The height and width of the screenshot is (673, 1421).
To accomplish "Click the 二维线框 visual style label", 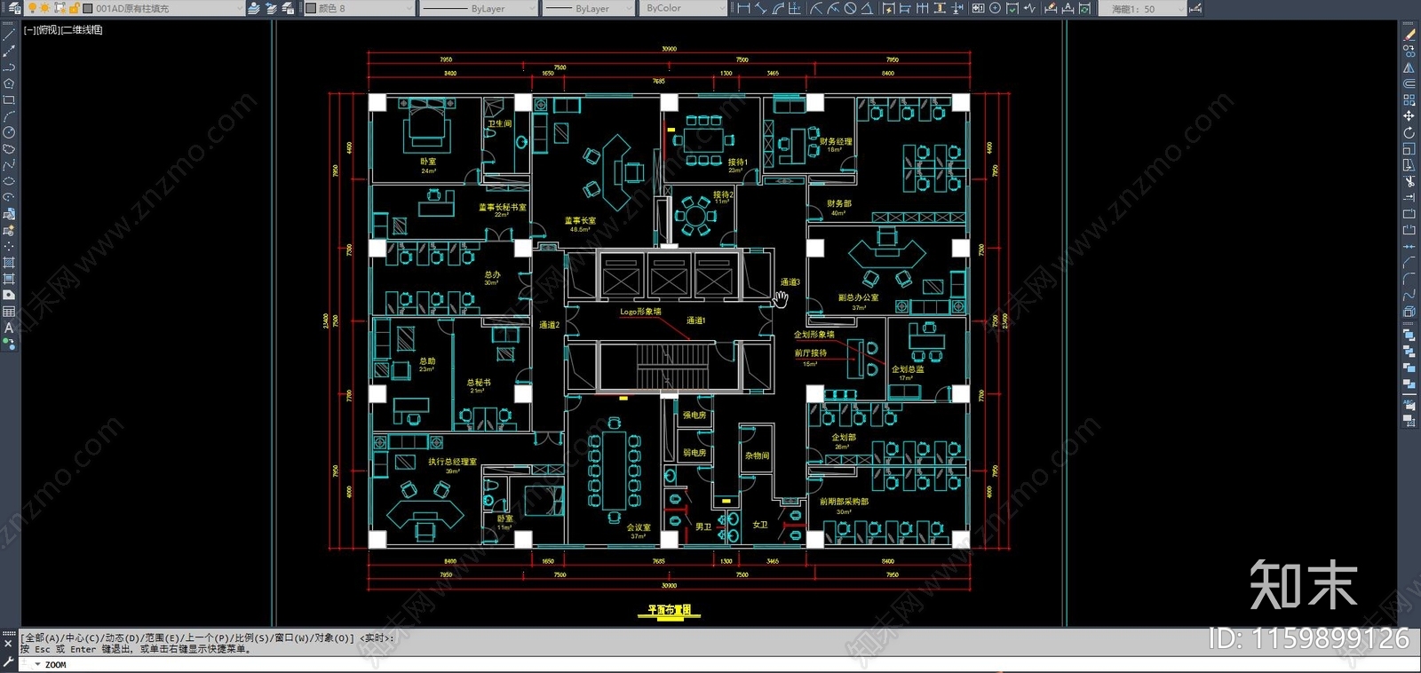I will pyautogui.click(x=82, y=30).
